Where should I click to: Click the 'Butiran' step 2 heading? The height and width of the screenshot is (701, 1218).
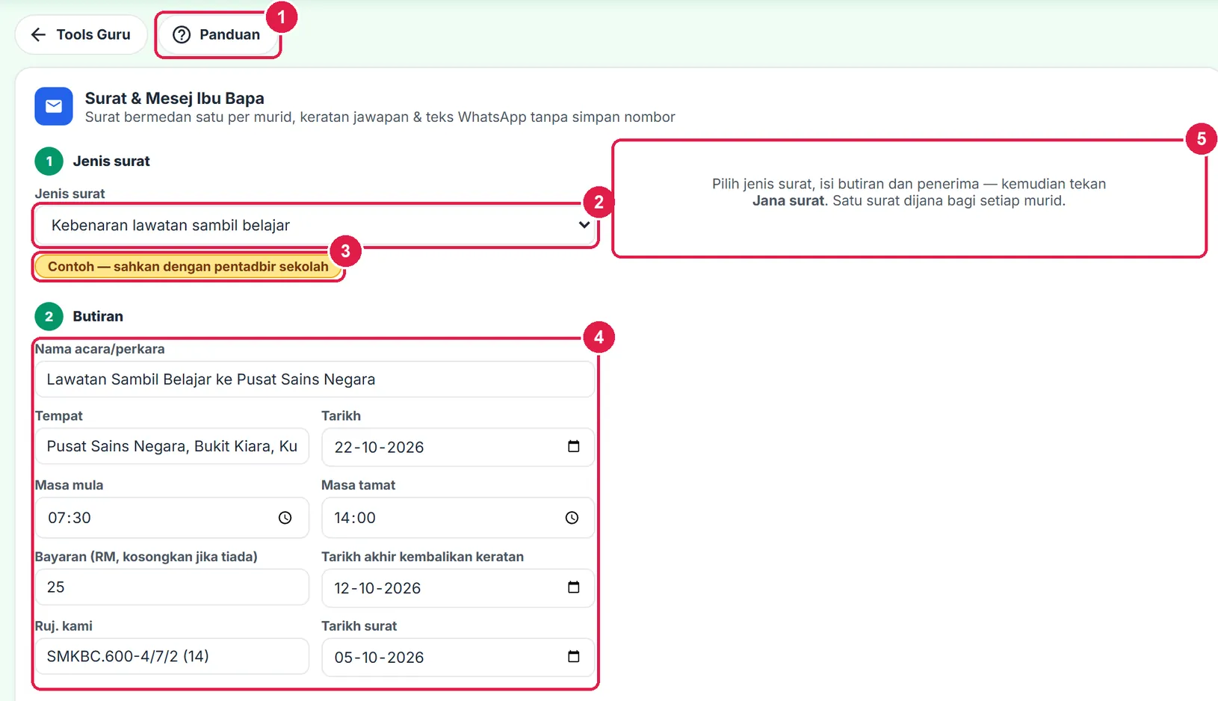[x=98, y=316]
